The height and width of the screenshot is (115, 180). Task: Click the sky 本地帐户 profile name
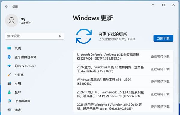[26, 21]
